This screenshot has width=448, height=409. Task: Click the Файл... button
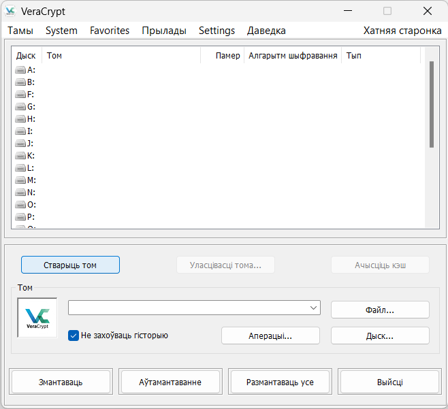pos(380,310)
